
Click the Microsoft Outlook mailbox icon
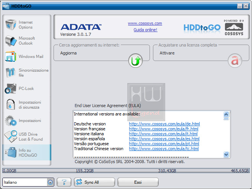11,41
